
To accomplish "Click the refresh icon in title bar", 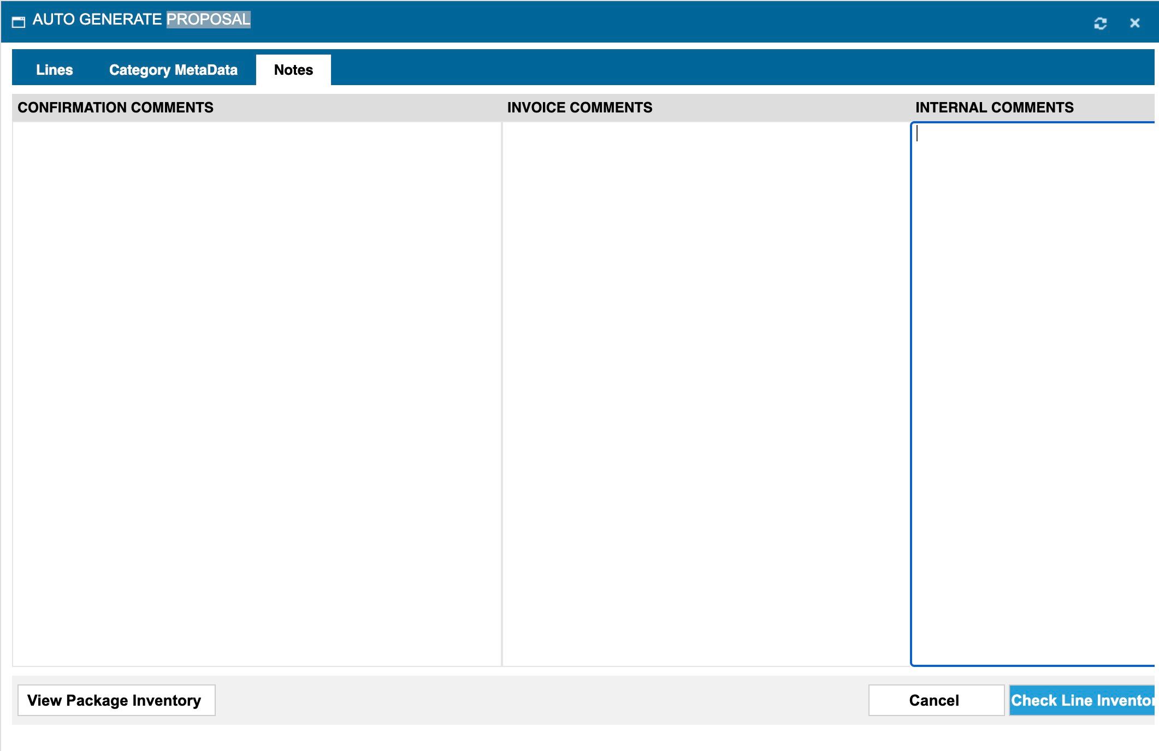I will [x=1100, y=23].
